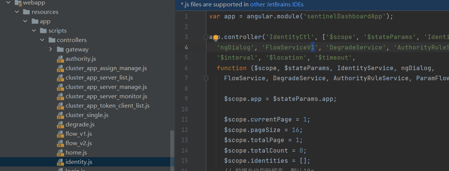The image size is (449, 171).
Task: Open authority.js in the project tree
Action: pos(81,59)
